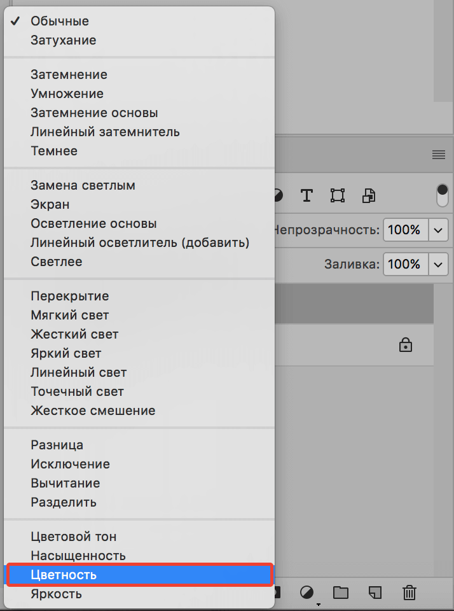Choose Мягкий свет blend mode
454x611 pixels.
click(x=70, y=315)
